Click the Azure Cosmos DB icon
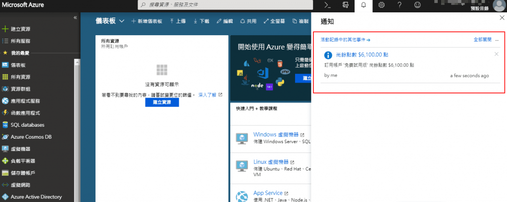507x202 pixels. 5,137
